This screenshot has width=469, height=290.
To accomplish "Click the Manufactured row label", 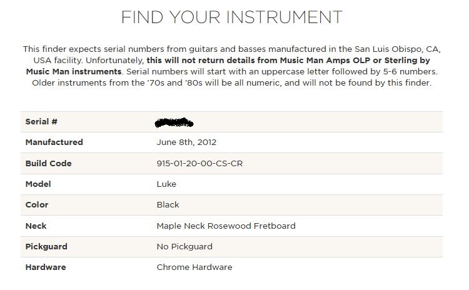I will tap(54, 142).
